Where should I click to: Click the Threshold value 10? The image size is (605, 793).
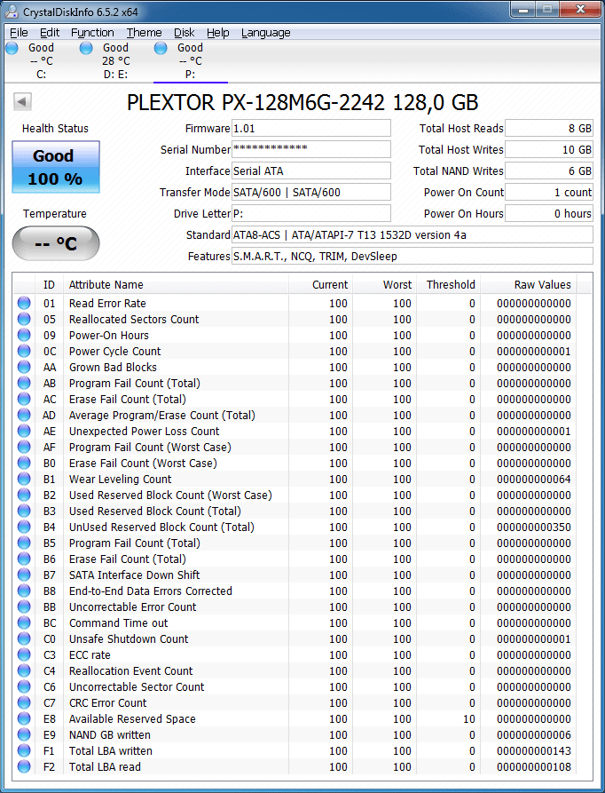point(469,719)
